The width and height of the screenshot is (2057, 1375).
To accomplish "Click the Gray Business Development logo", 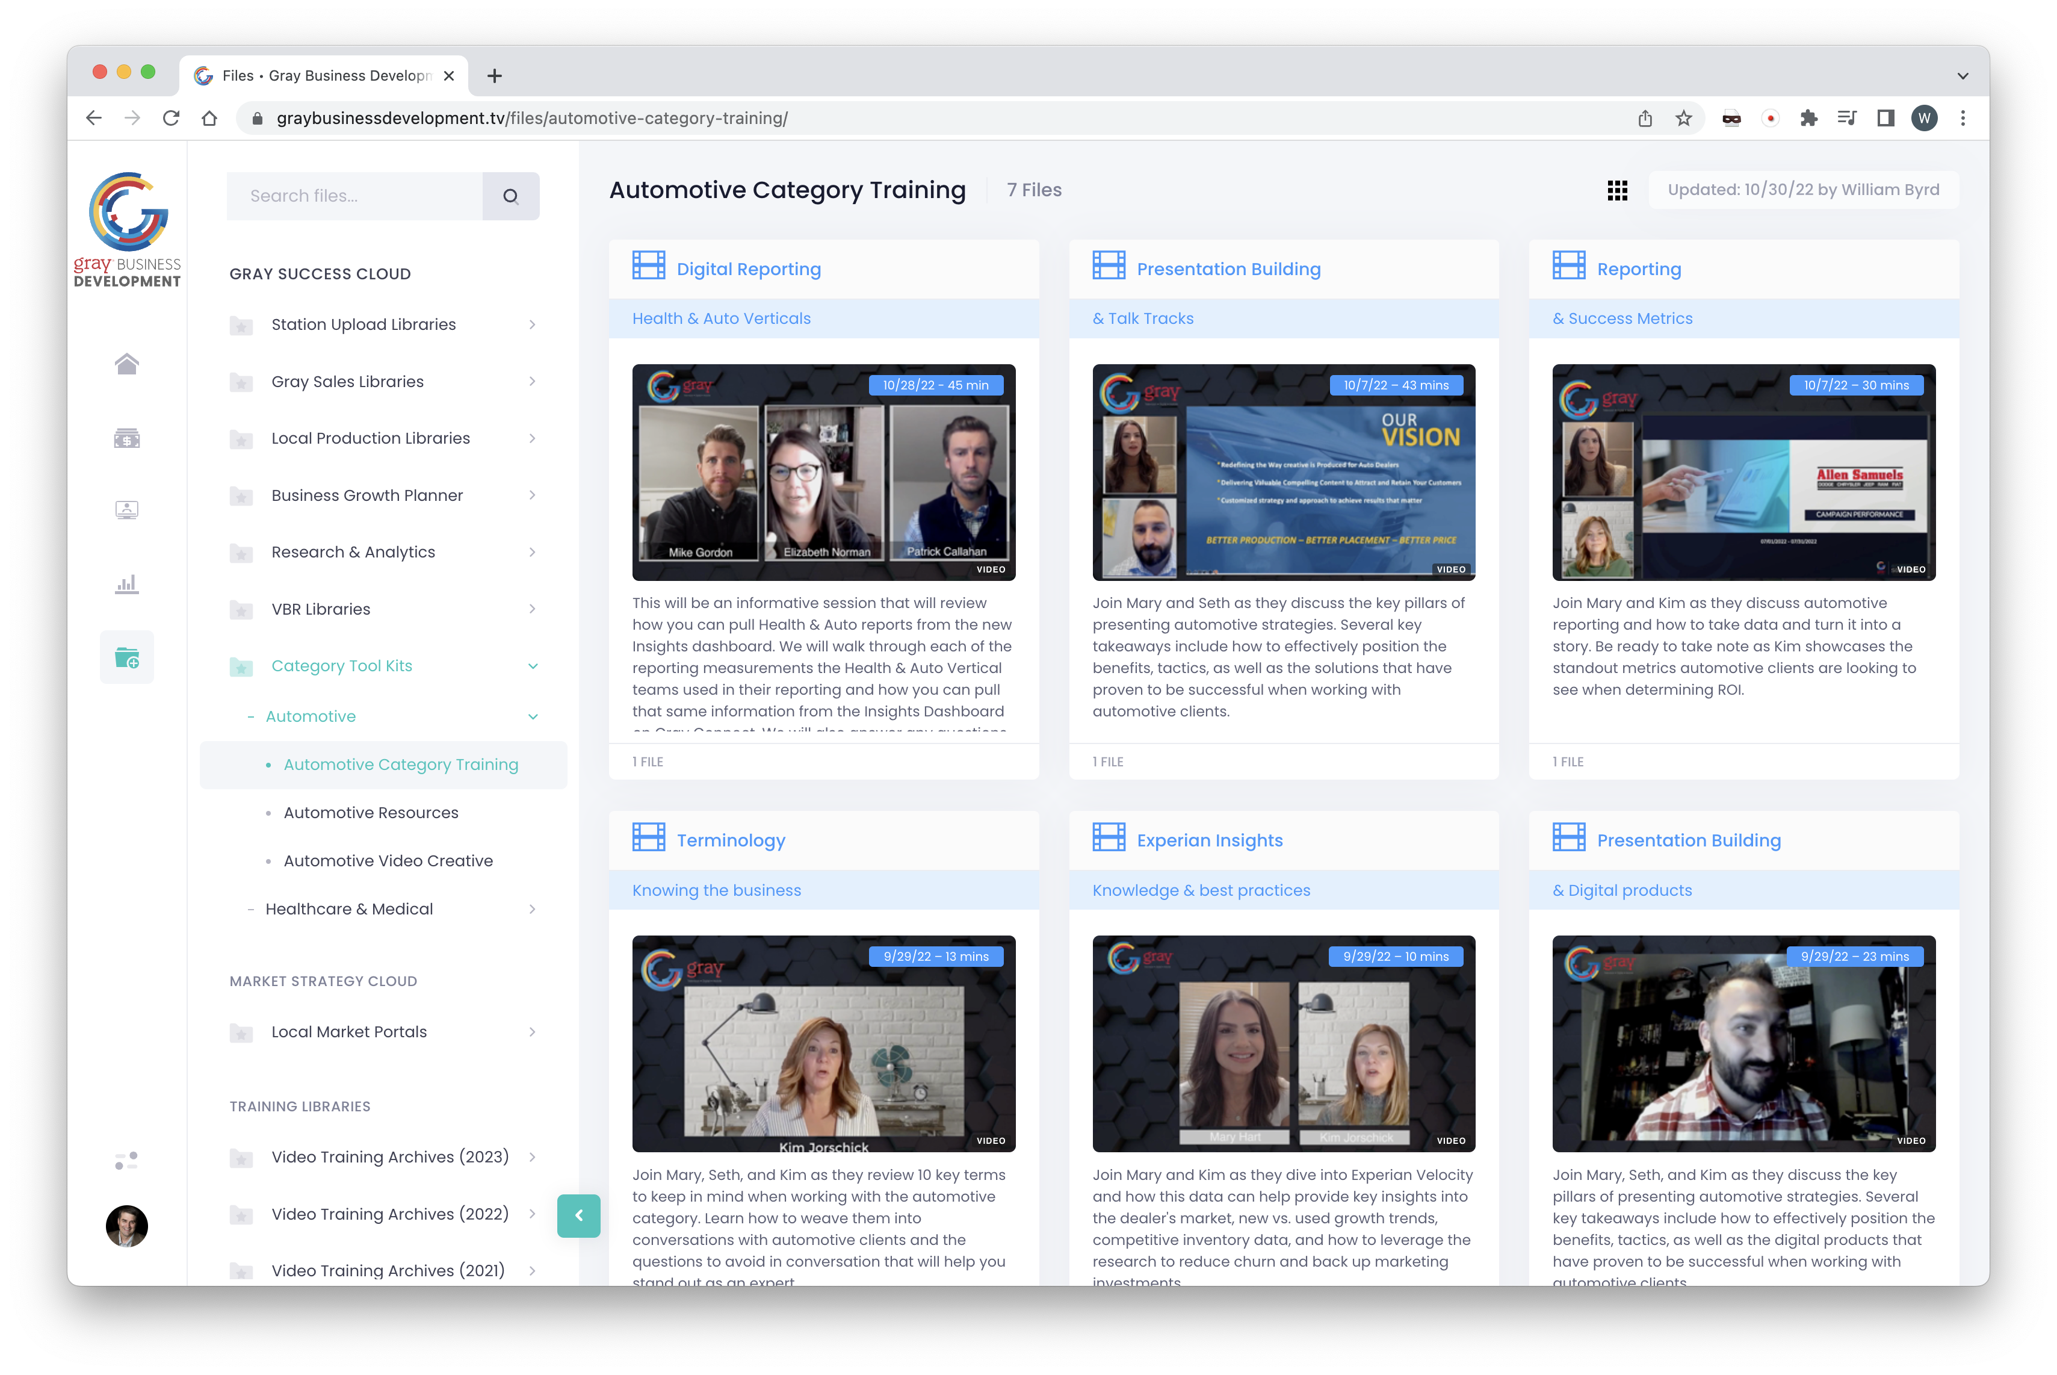I will [127, 230].
